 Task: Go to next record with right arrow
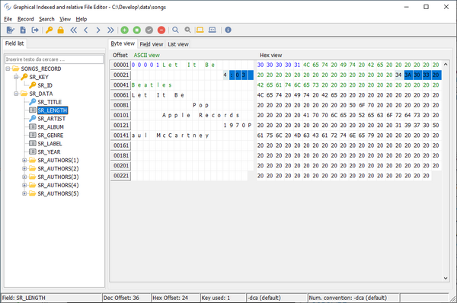pos(98,30)
